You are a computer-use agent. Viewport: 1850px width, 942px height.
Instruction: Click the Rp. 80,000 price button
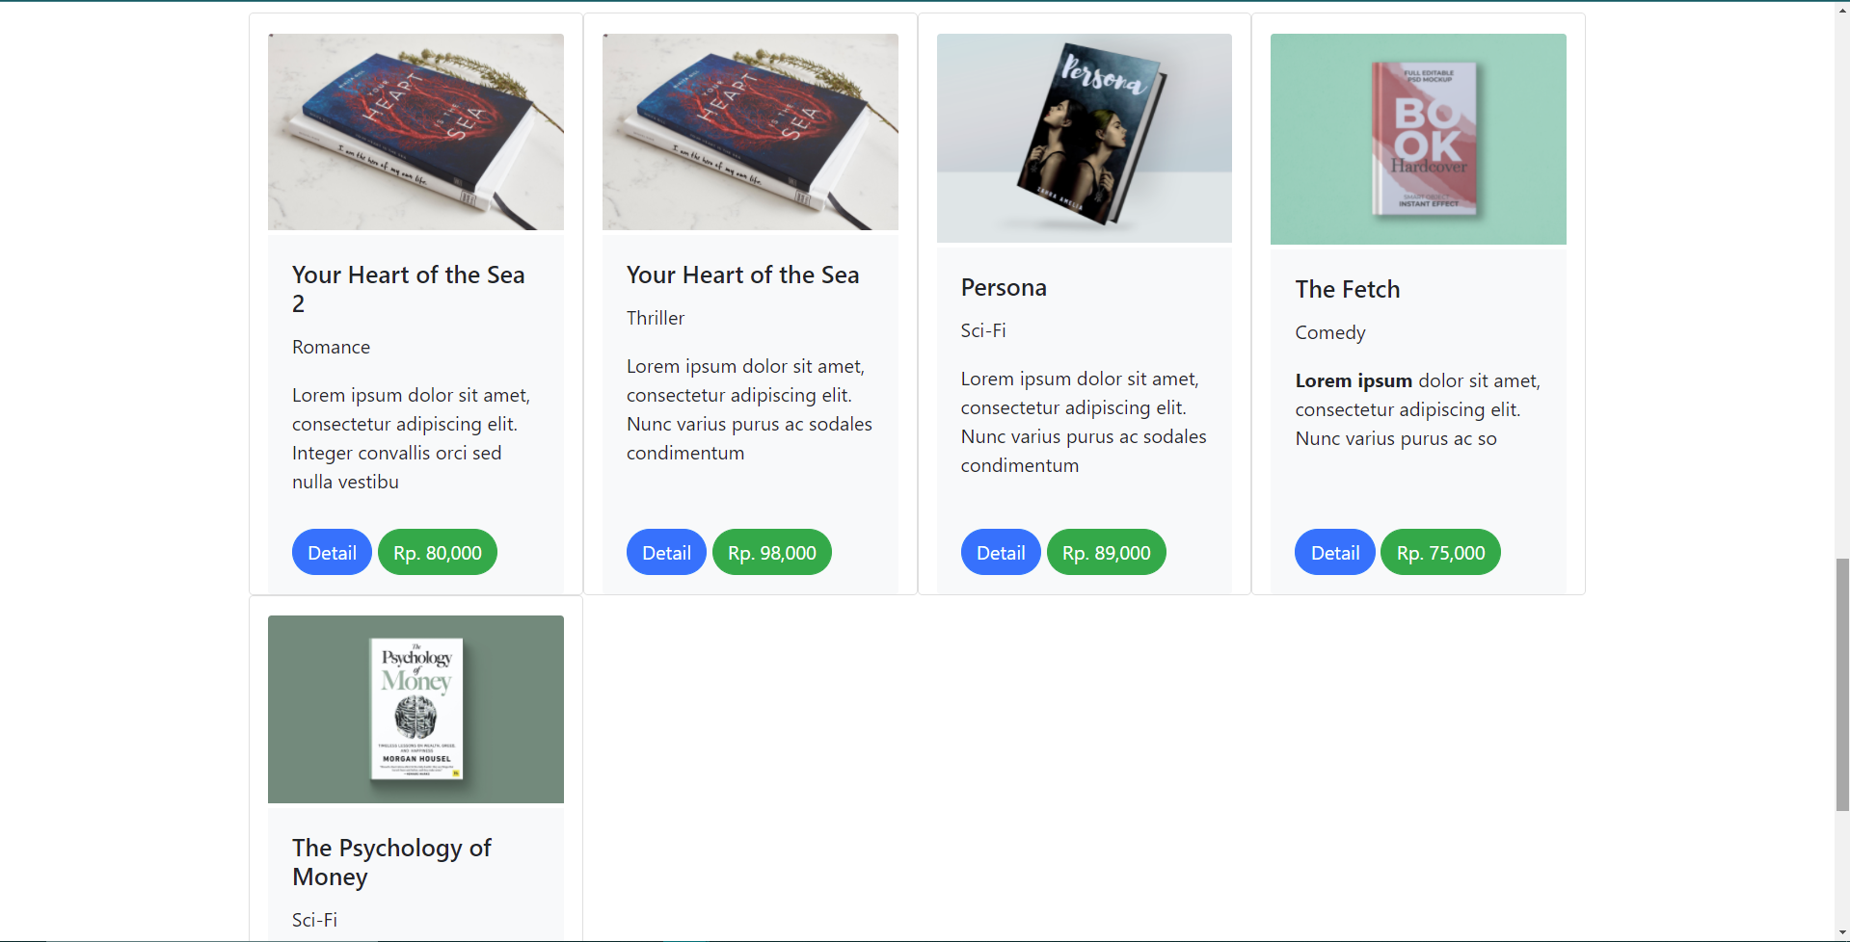tap(438, 553)
